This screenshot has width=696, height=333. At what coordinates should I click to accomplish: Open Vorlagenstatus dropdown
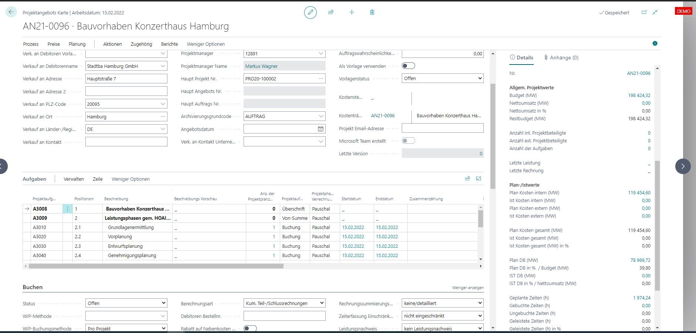[x=442, y=79]
